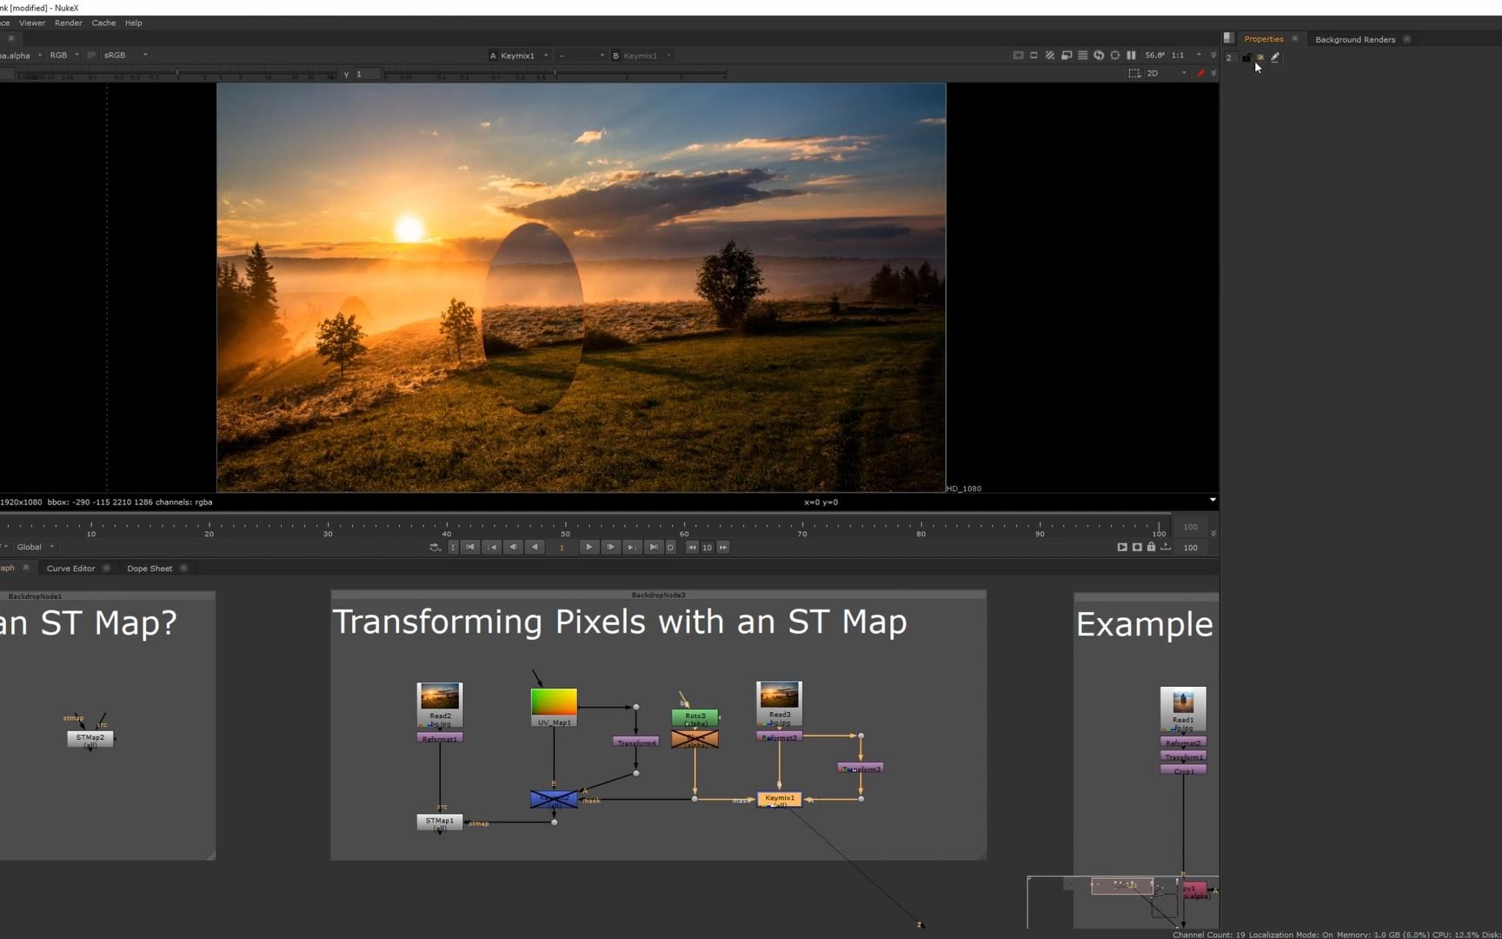Click the skip forward 10 frames button
Image resolution: width=1502 pixels, height=939 pixels.
[x=723, y=547]
